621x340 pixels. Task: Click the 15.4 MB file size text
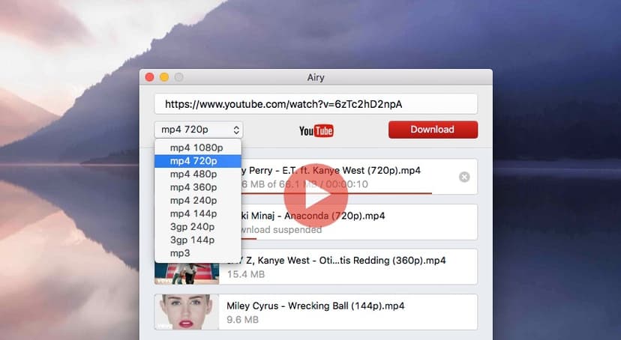[x=245, y=274]
